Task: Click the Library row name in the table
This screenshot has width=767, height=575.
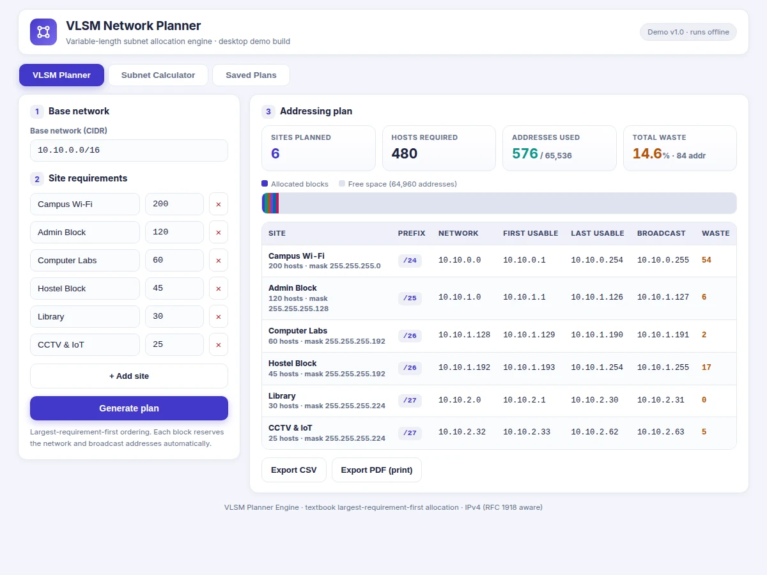Action: click(282, 395)
